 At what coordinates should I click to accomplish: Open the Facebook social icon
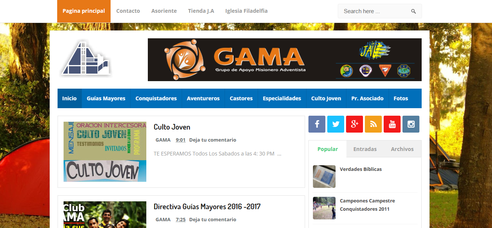(317, 124)
